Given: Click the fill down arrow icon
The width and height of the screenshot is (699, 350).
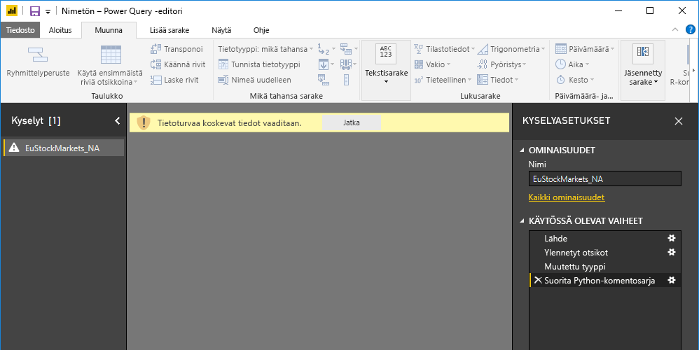Looking at the screenshot, I should 323,64.
